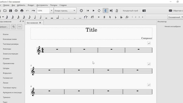Click the palette search magnifier button

tap(13, 27)
